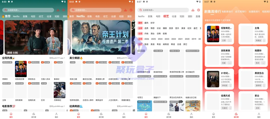Tap the 李知恩 actor tag on 21世纪 card

(x=225, y=85)
